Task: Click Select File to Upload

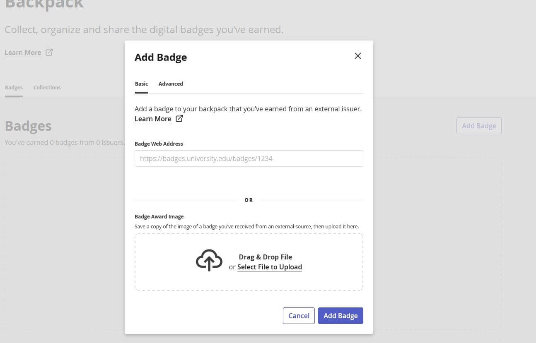Action: click(x=270, y=267)
